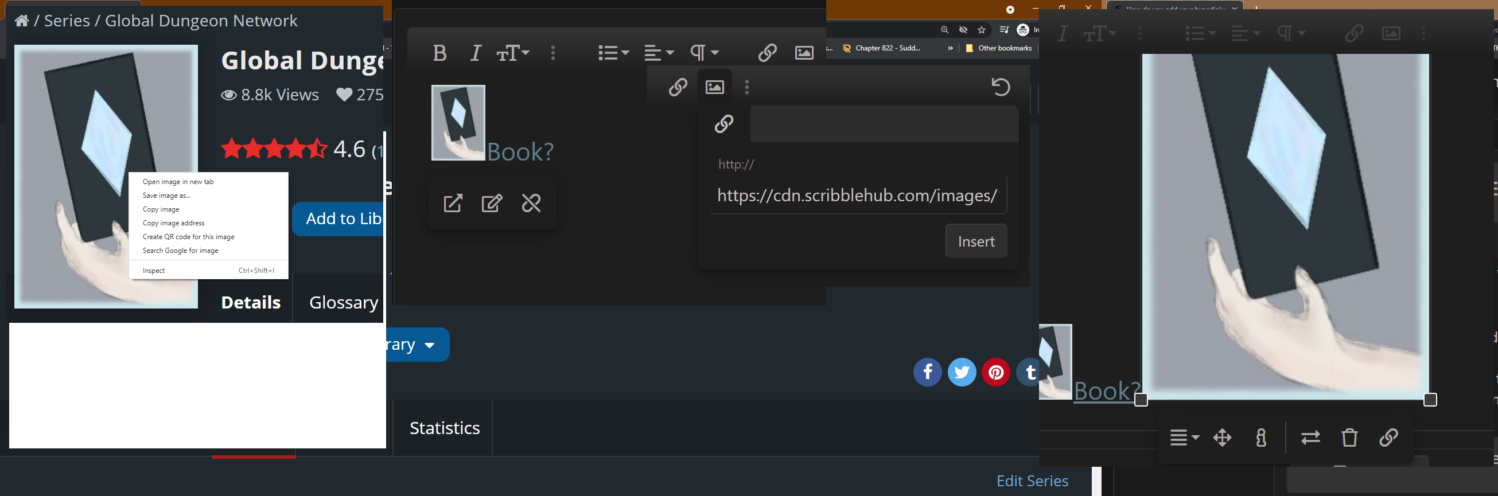Share the series on Facebook
Screen dimensions: 1498x496
[x=927, y=372]
